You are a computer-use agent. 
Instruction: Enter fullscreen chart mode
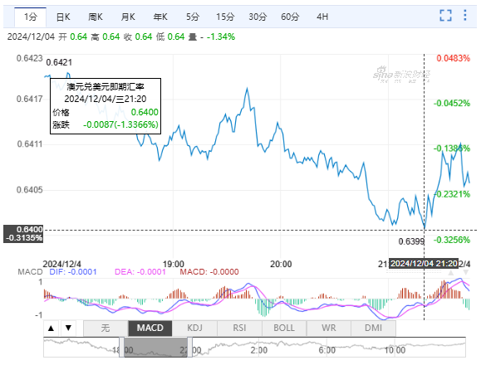[445, 15]
